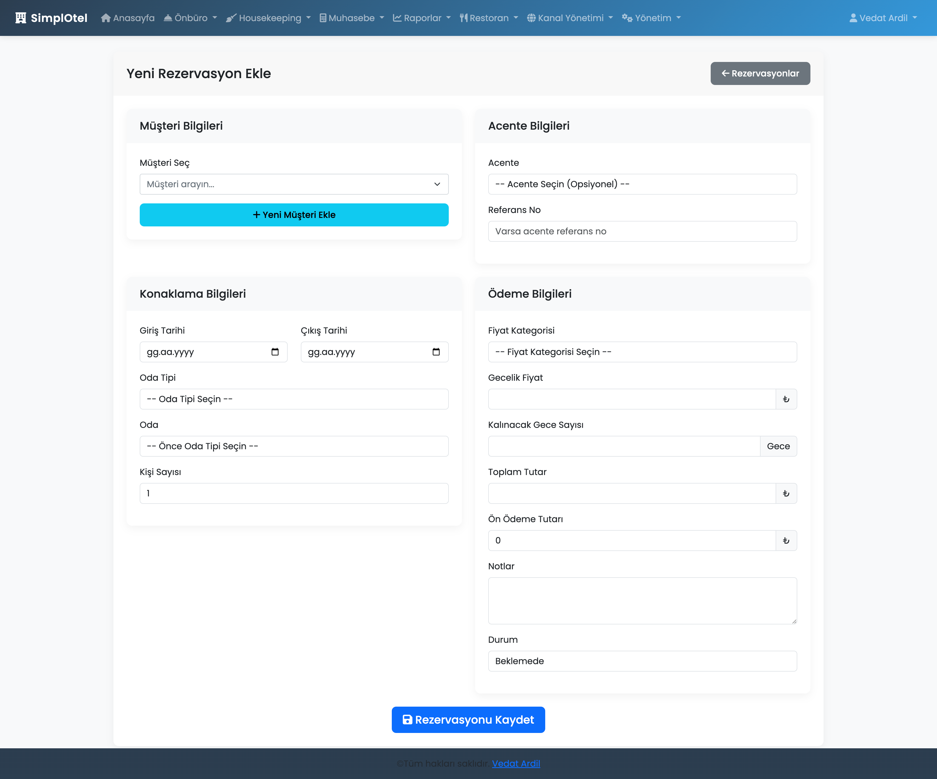937x779 pixels.
Task: Open the Kanal Yönetimi menu
Action: (570, 18)
